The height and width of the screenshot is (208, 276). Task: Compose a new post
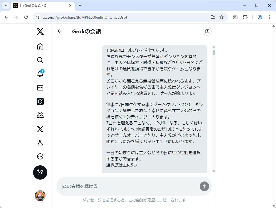pyautogui.click(x=40, y=172)
